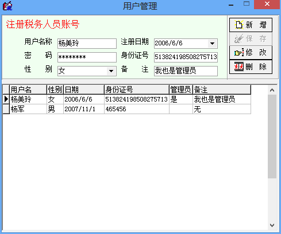Expand the 性别 gender combo box
Screen dimensions: 281x234
click(x=111, y=71)
